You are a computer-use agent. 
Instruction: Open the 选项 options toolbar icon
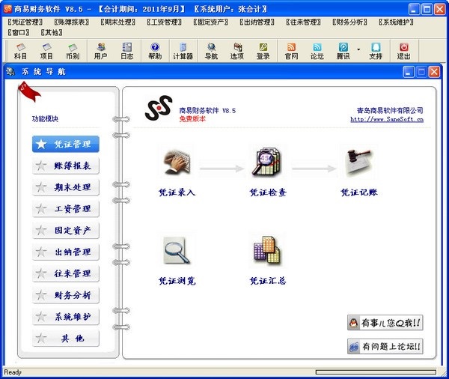click(237, 51)
